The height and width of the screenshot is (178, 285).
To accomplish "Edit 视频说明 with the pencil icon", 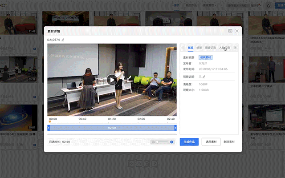I will click(x=204, y=77).
